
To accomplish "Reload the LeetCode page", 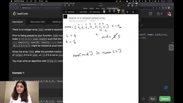I will click(x=17, y=8).
